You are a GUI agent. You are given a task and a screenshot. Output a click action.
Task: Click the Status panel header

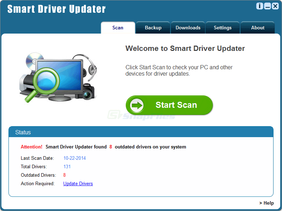coord(141,132)
